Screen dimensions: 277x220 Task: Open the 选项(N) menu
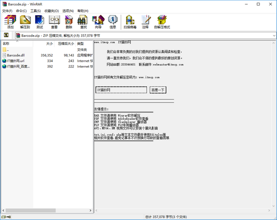[x=68, y=11]
